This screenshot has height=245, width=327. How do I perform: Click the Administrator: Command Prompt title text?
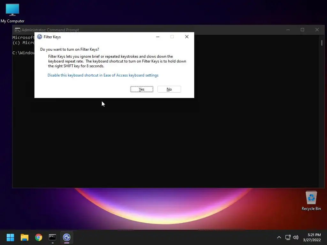[x=50, y=30]
